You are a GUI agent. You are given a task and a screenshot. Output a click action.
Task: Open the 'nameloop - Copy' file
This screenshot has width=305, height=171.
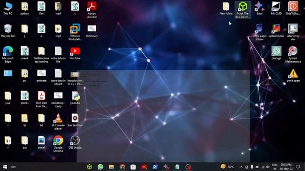[58, 100]
